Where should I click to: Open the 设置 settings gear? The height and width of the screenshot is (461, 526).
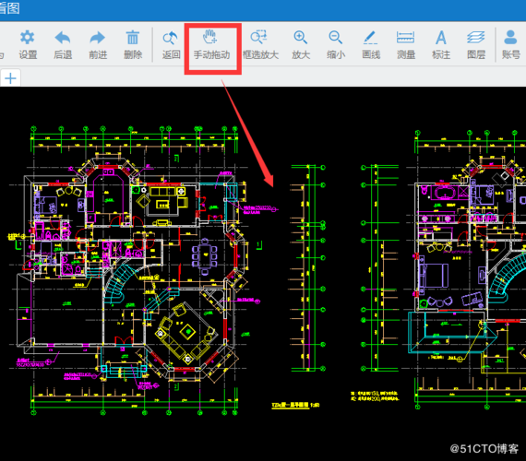28,44
